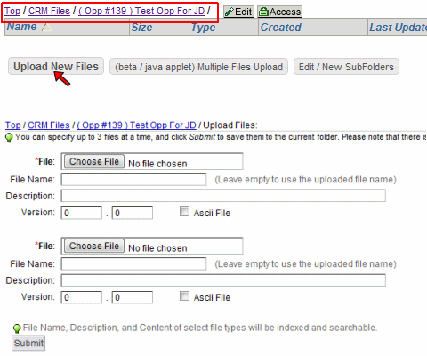Click green tip bulb beside upload instructions
The height and width of the screenshot is (356, 427).
pyautogui.click(x=9, y=138)
